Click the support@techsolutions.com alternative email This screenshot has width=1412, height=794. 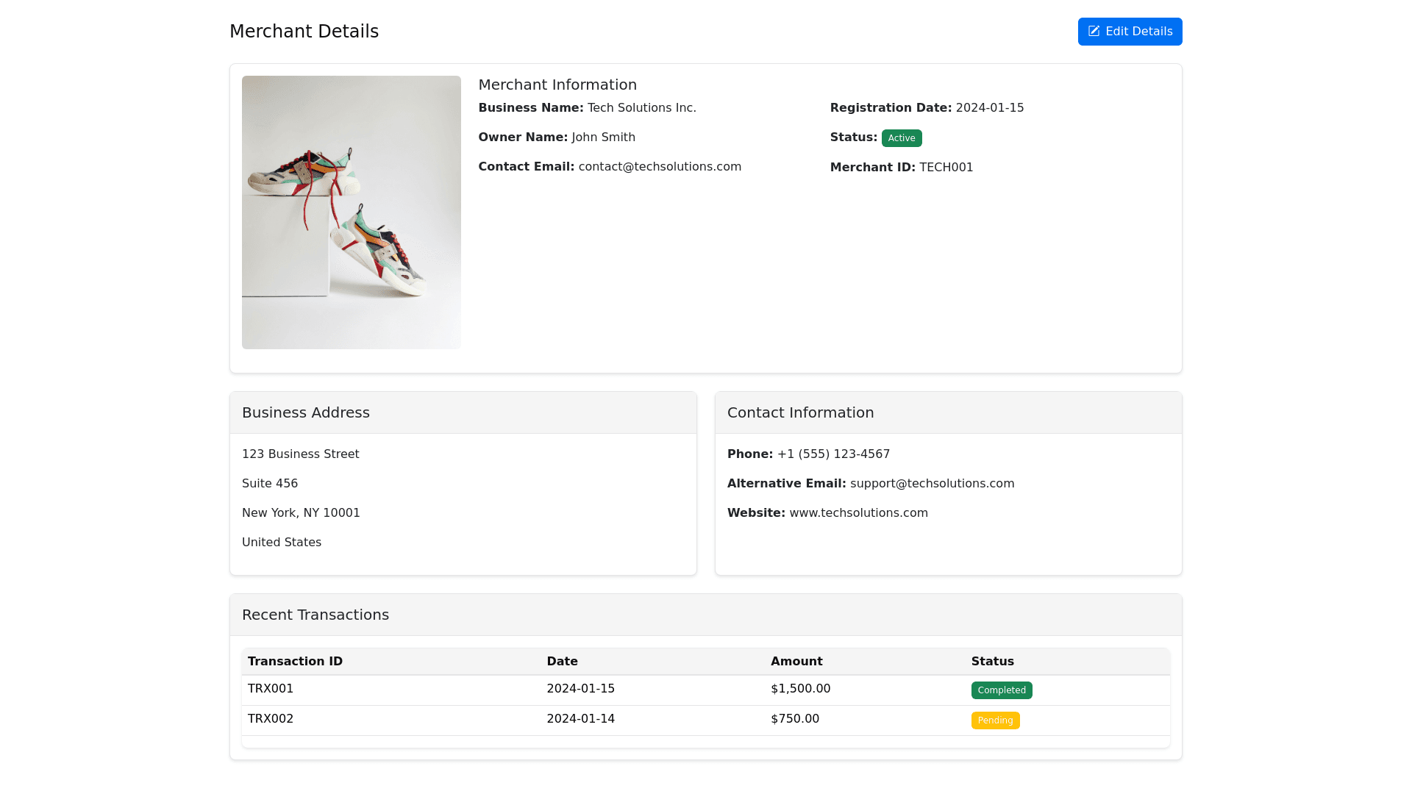coord(932,484)
